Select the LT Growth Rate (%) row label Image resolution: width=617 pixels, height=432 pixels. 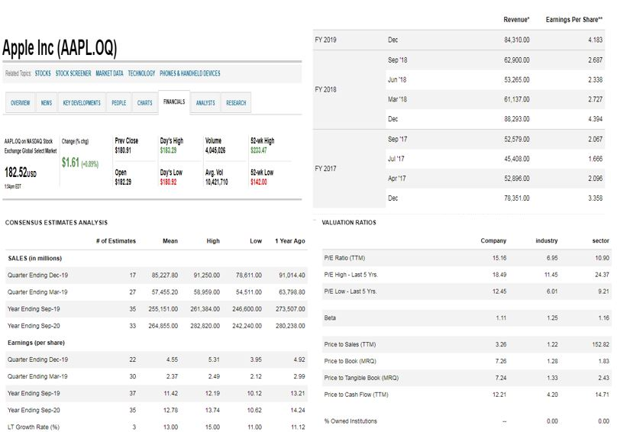[34, 427]
